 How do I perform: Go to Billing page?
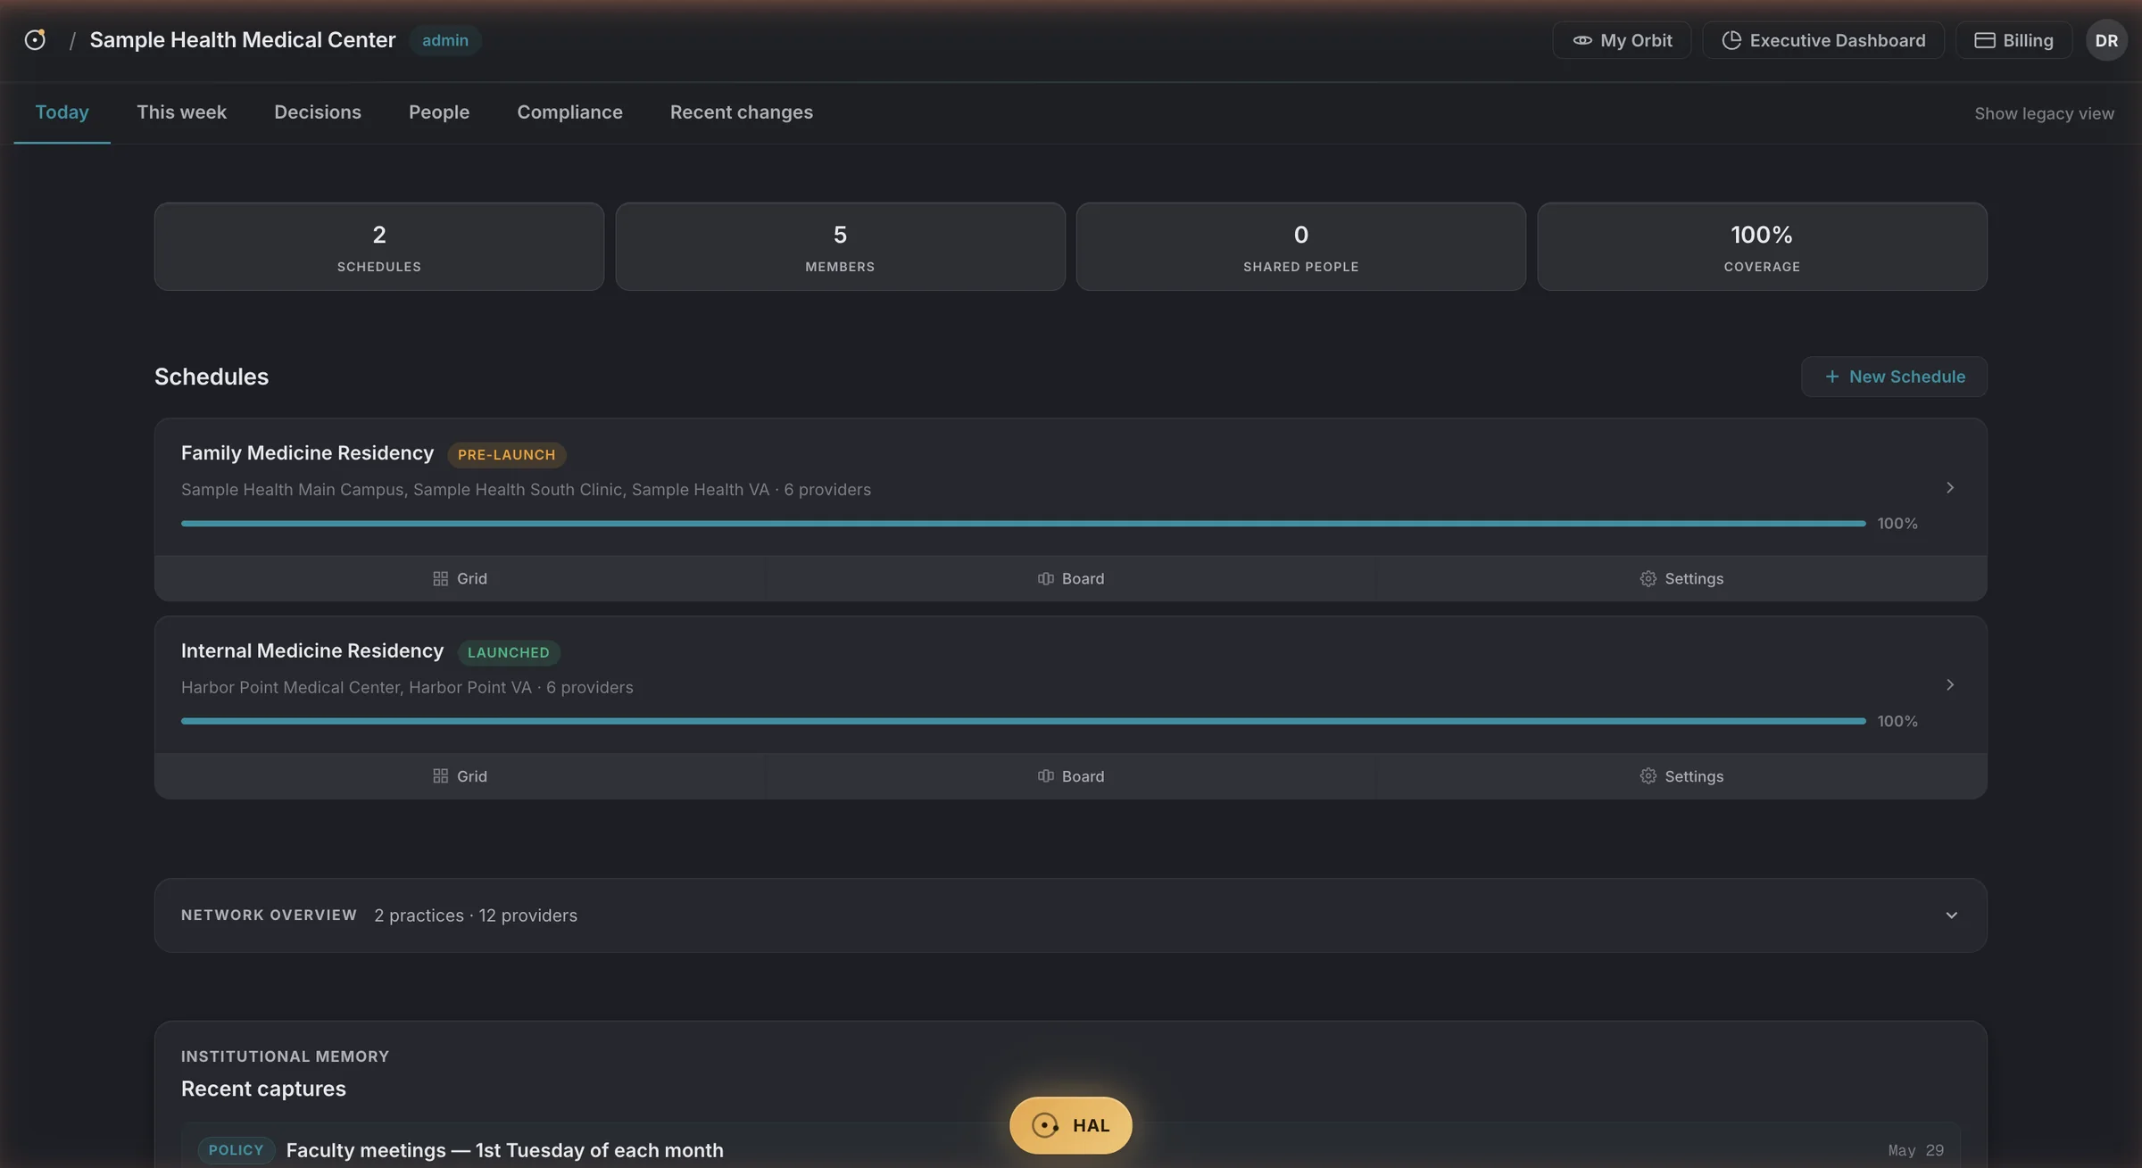click(2013, 40)
